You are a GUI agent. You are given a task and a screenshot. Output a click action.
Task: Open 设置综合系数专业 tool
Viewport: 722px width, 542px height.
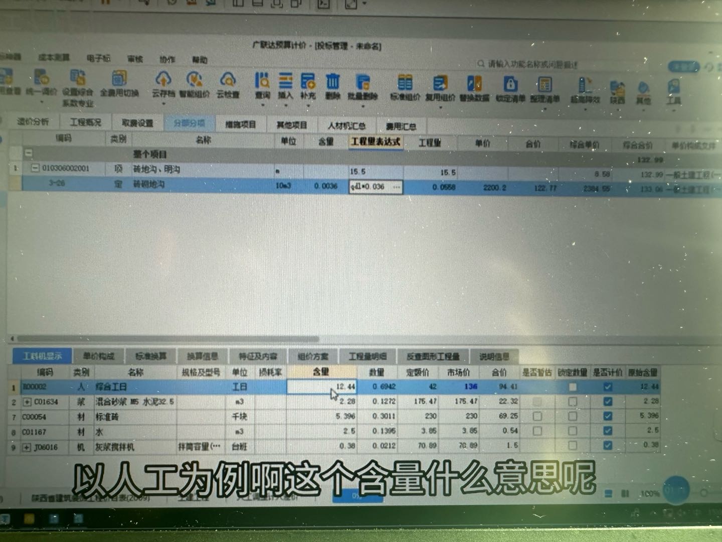[78, 78]
